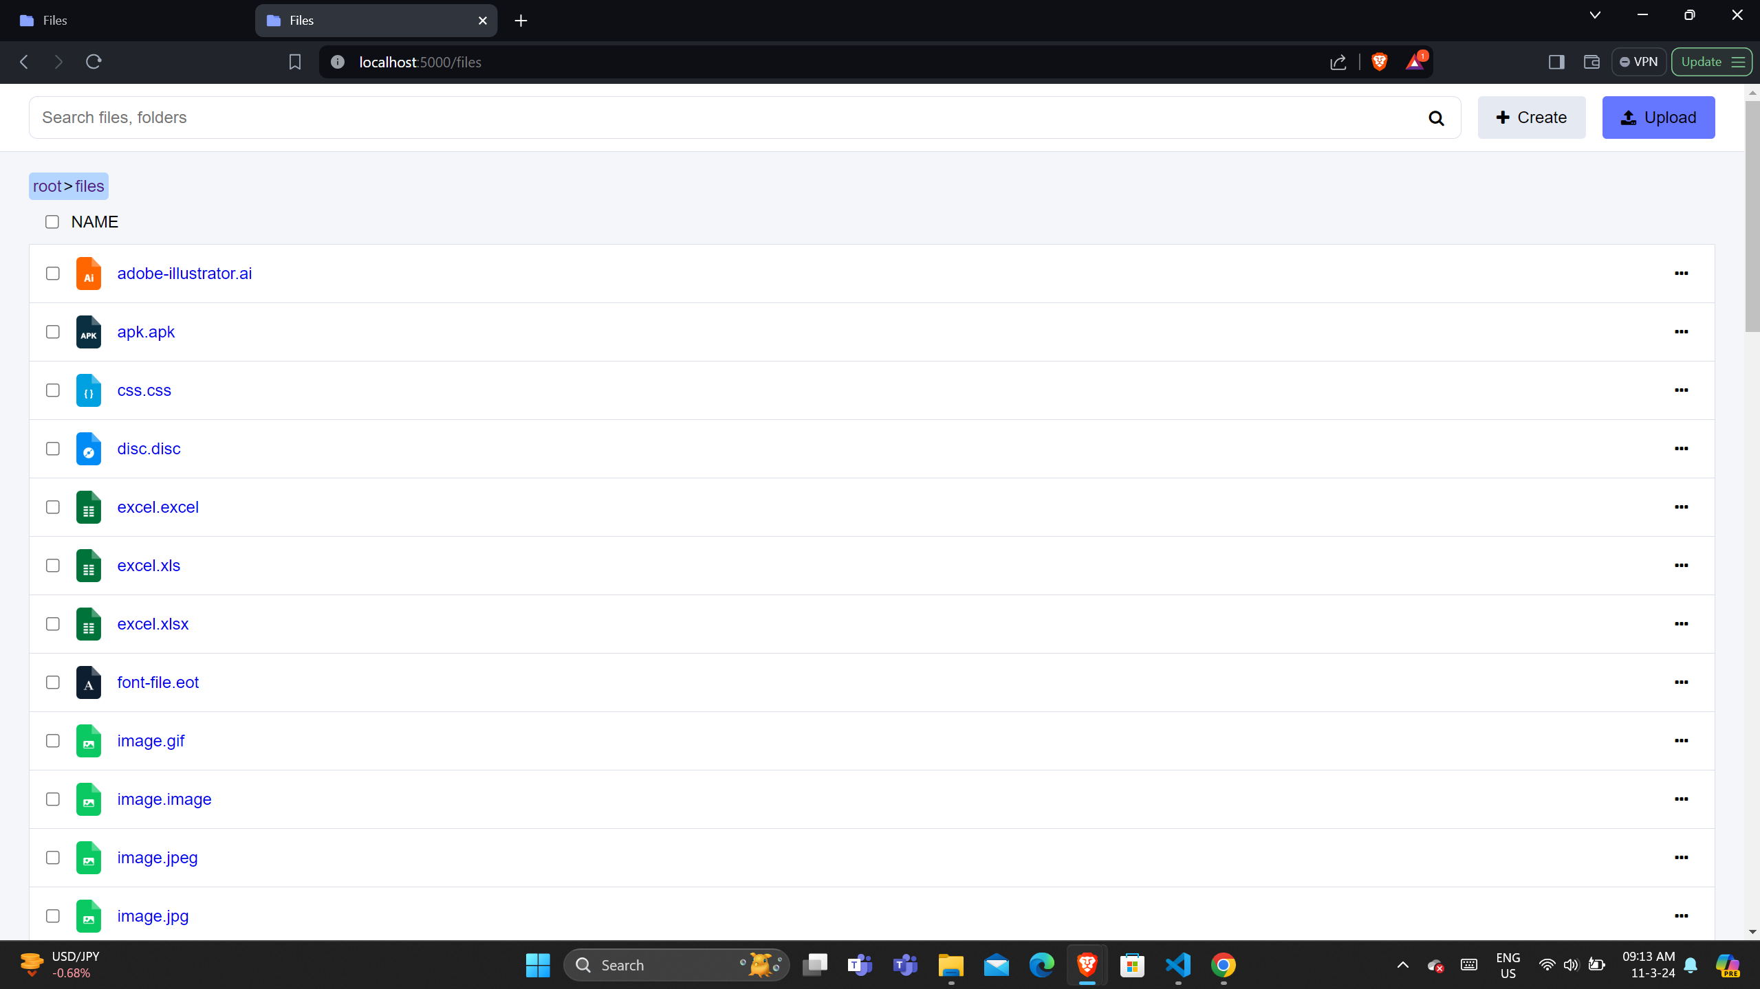Reload the page with refresh icon
Viewport: 1760px width, 989px height.
click(x=94, y=62)
